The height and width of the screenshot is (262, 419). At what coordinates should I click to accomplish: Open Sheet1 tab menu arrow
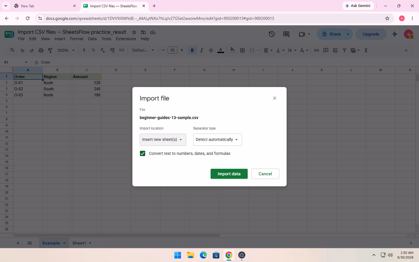click(x=90, y=243)
